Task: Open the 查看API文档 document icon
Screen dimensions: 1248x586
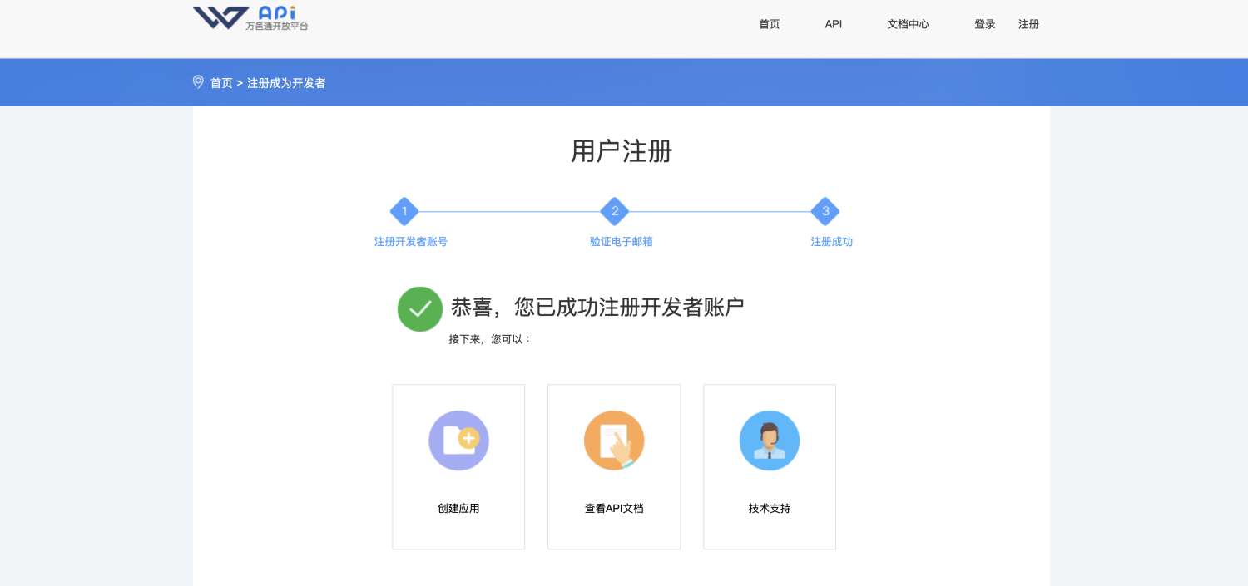Action: coord(614,441)
